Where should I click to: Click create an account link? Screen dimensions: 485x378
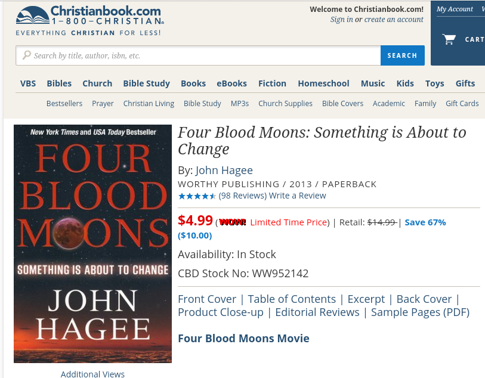coord(394,20)
